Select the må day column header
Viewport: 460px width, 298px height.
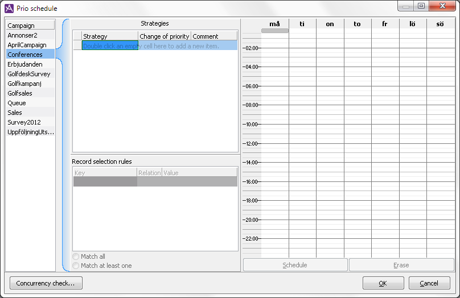(x=274, y=24)
